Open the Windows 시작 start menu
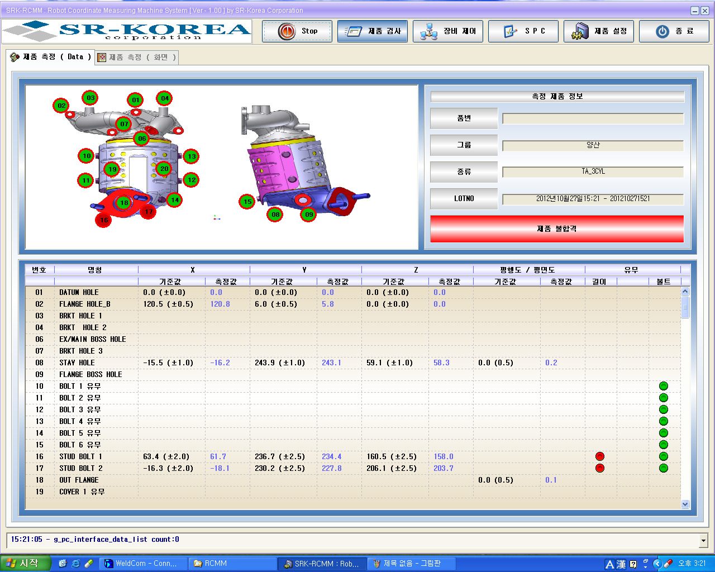 [x=25, y=564]
